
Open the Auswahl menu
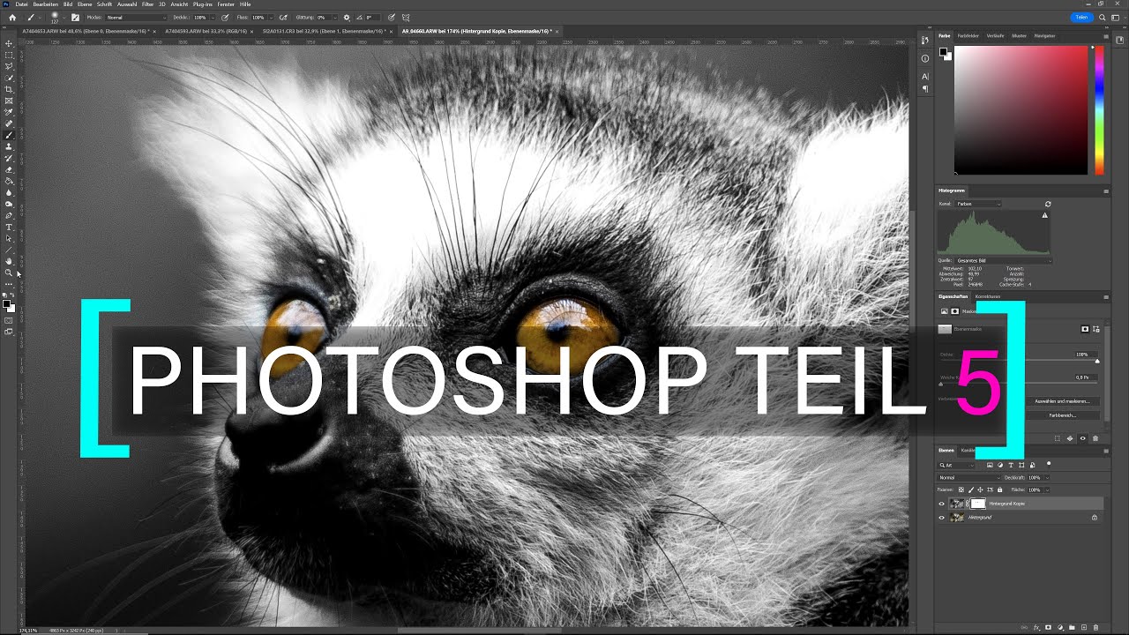(x=127, y=4)
